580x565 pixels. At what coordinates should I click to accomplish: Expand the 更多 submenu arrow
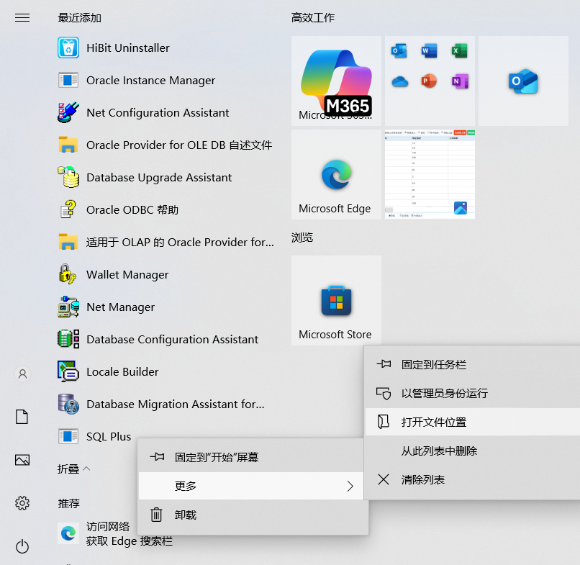pyautogui.click(x=350, y=486)
